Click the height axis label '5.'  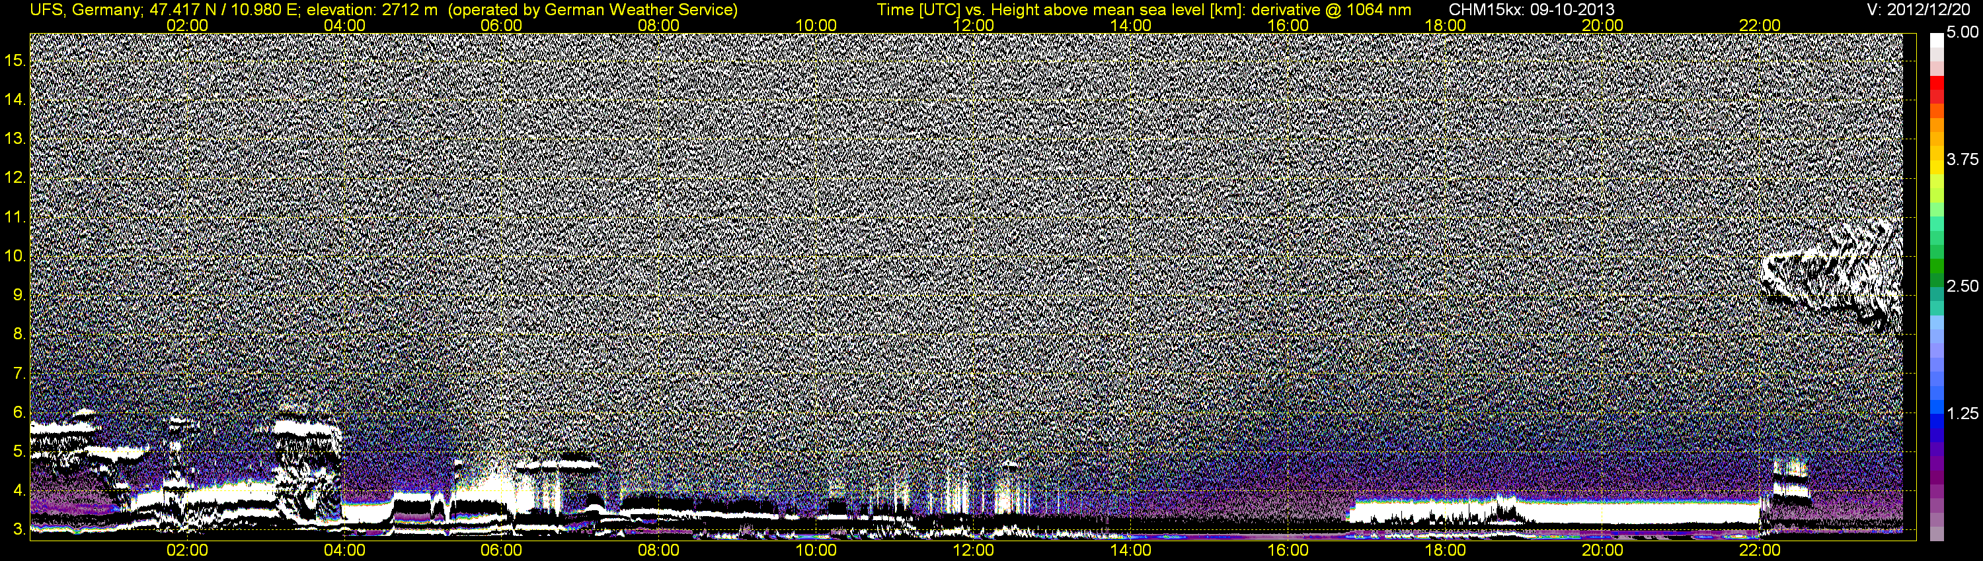(19, 451)
